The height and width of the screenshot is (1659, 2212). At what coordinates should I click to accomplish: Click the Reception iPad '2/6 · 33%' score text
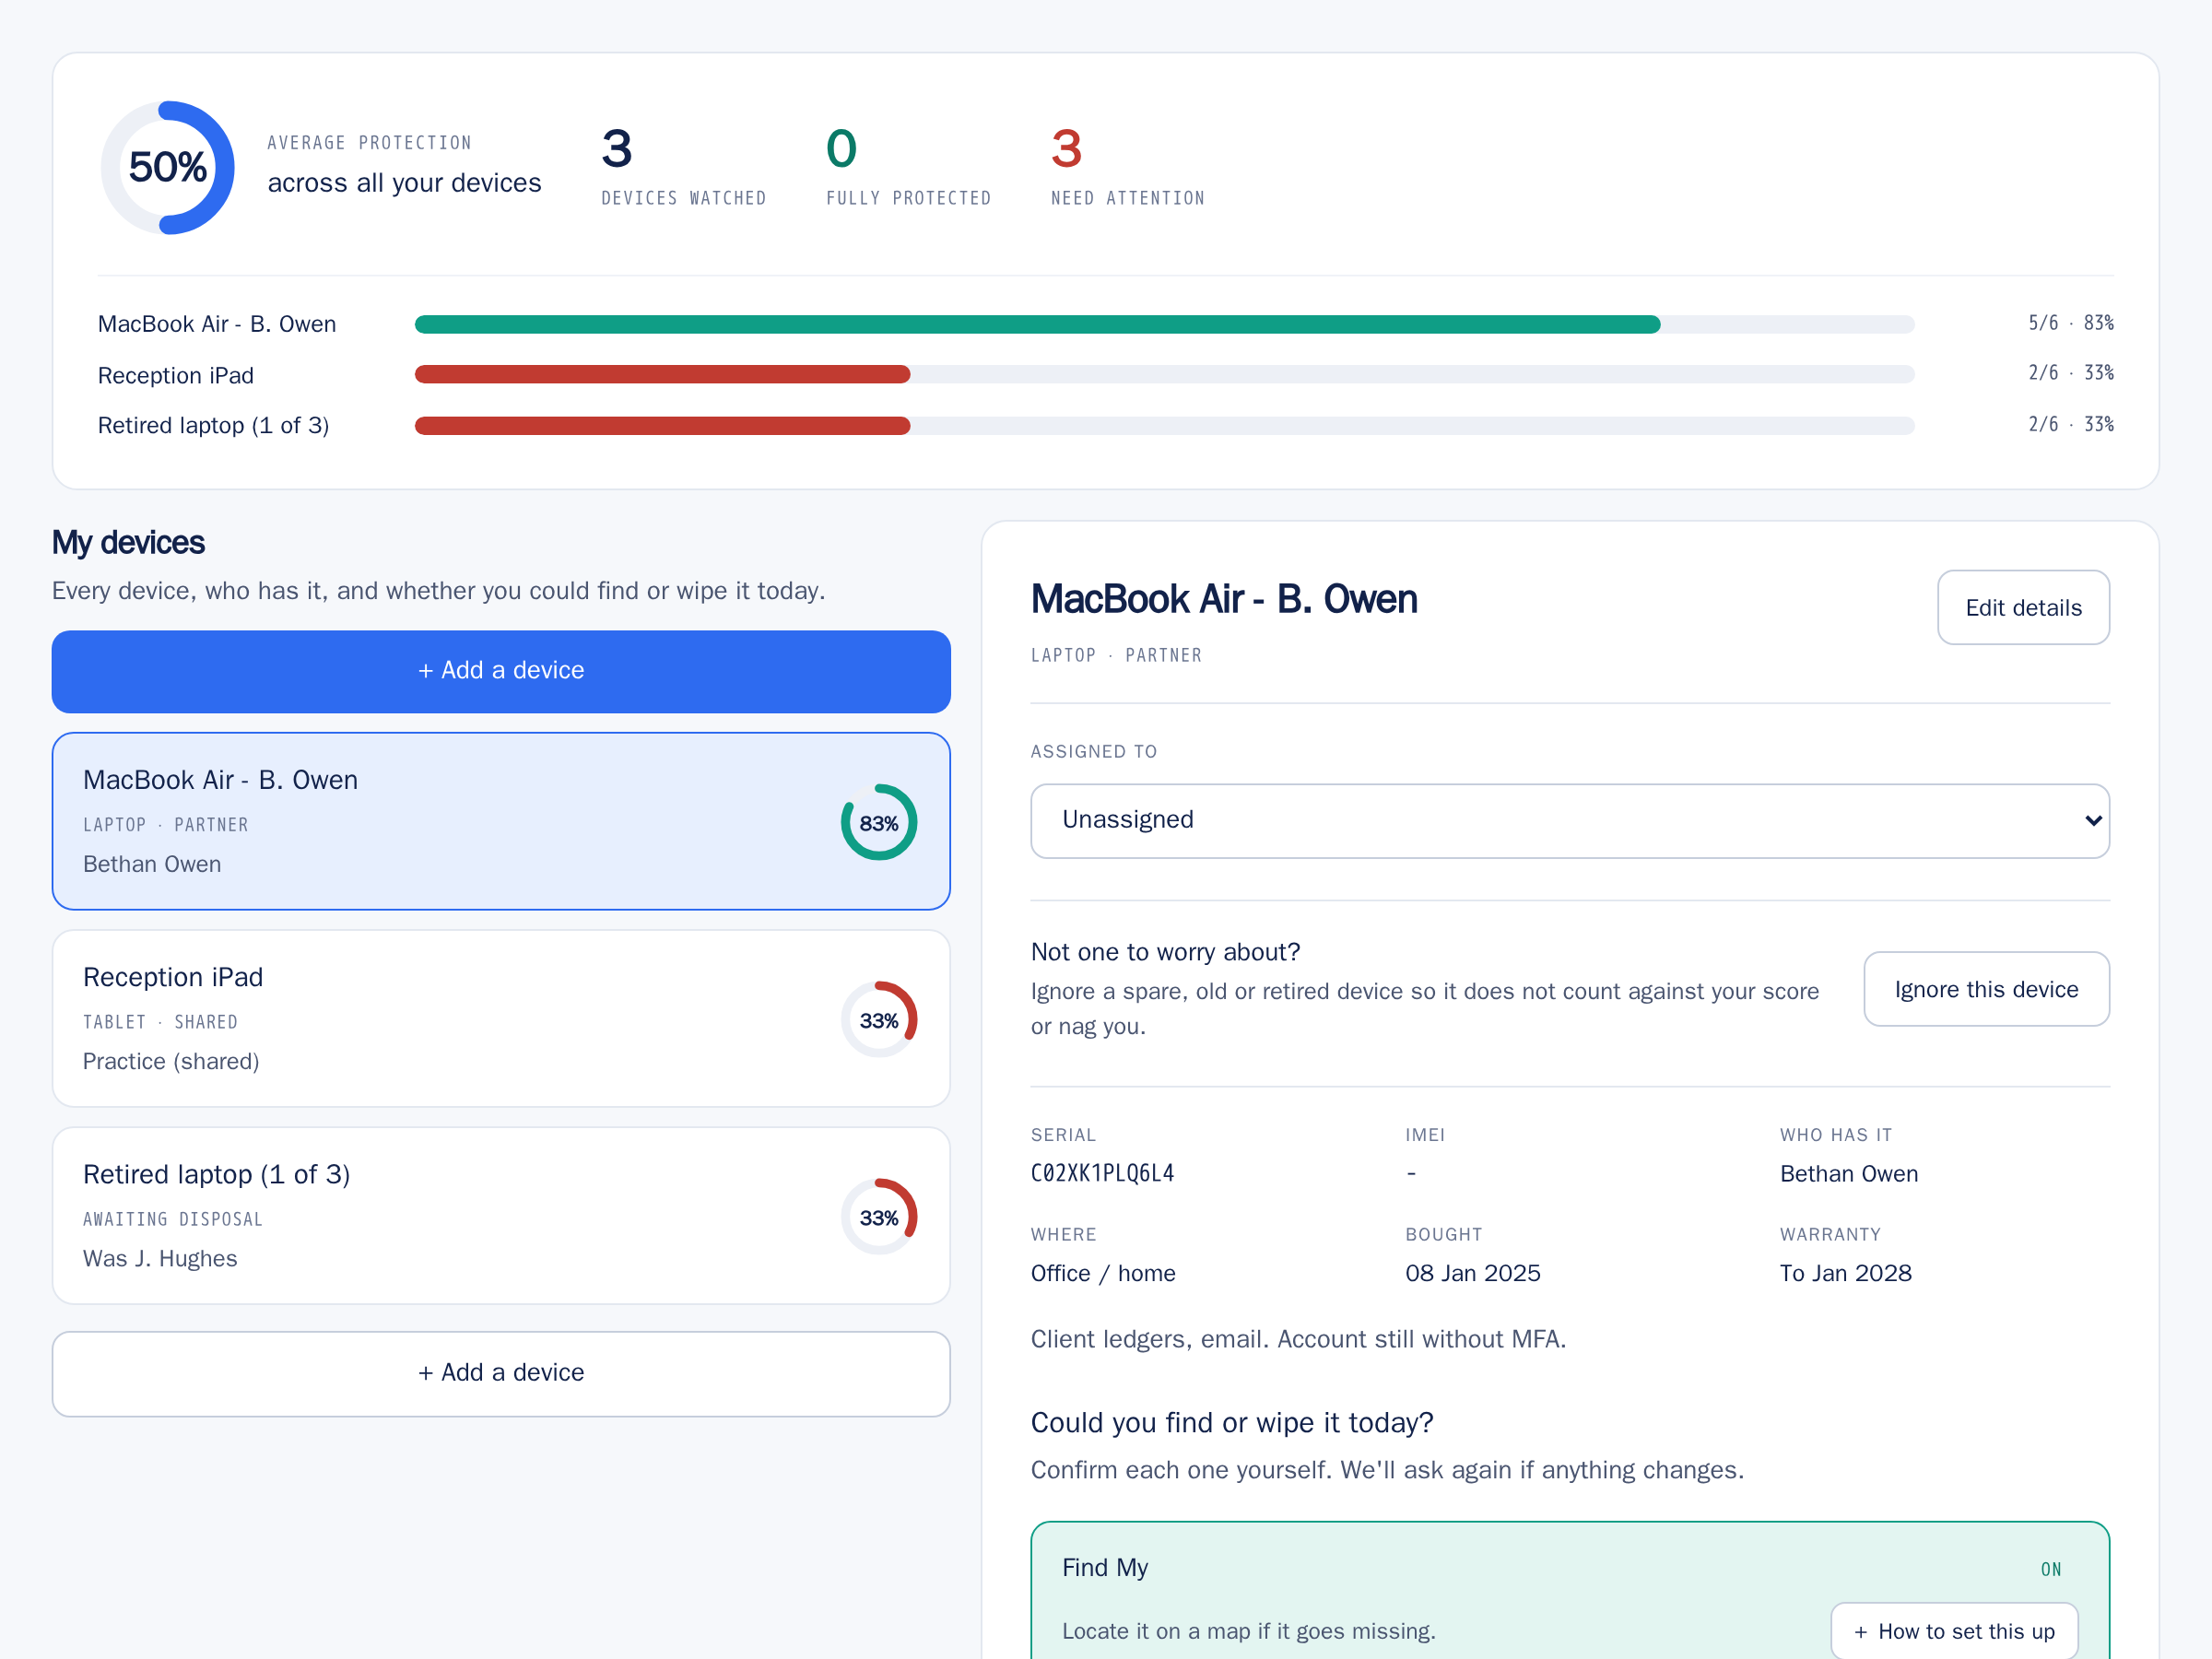click(2070, 373)
